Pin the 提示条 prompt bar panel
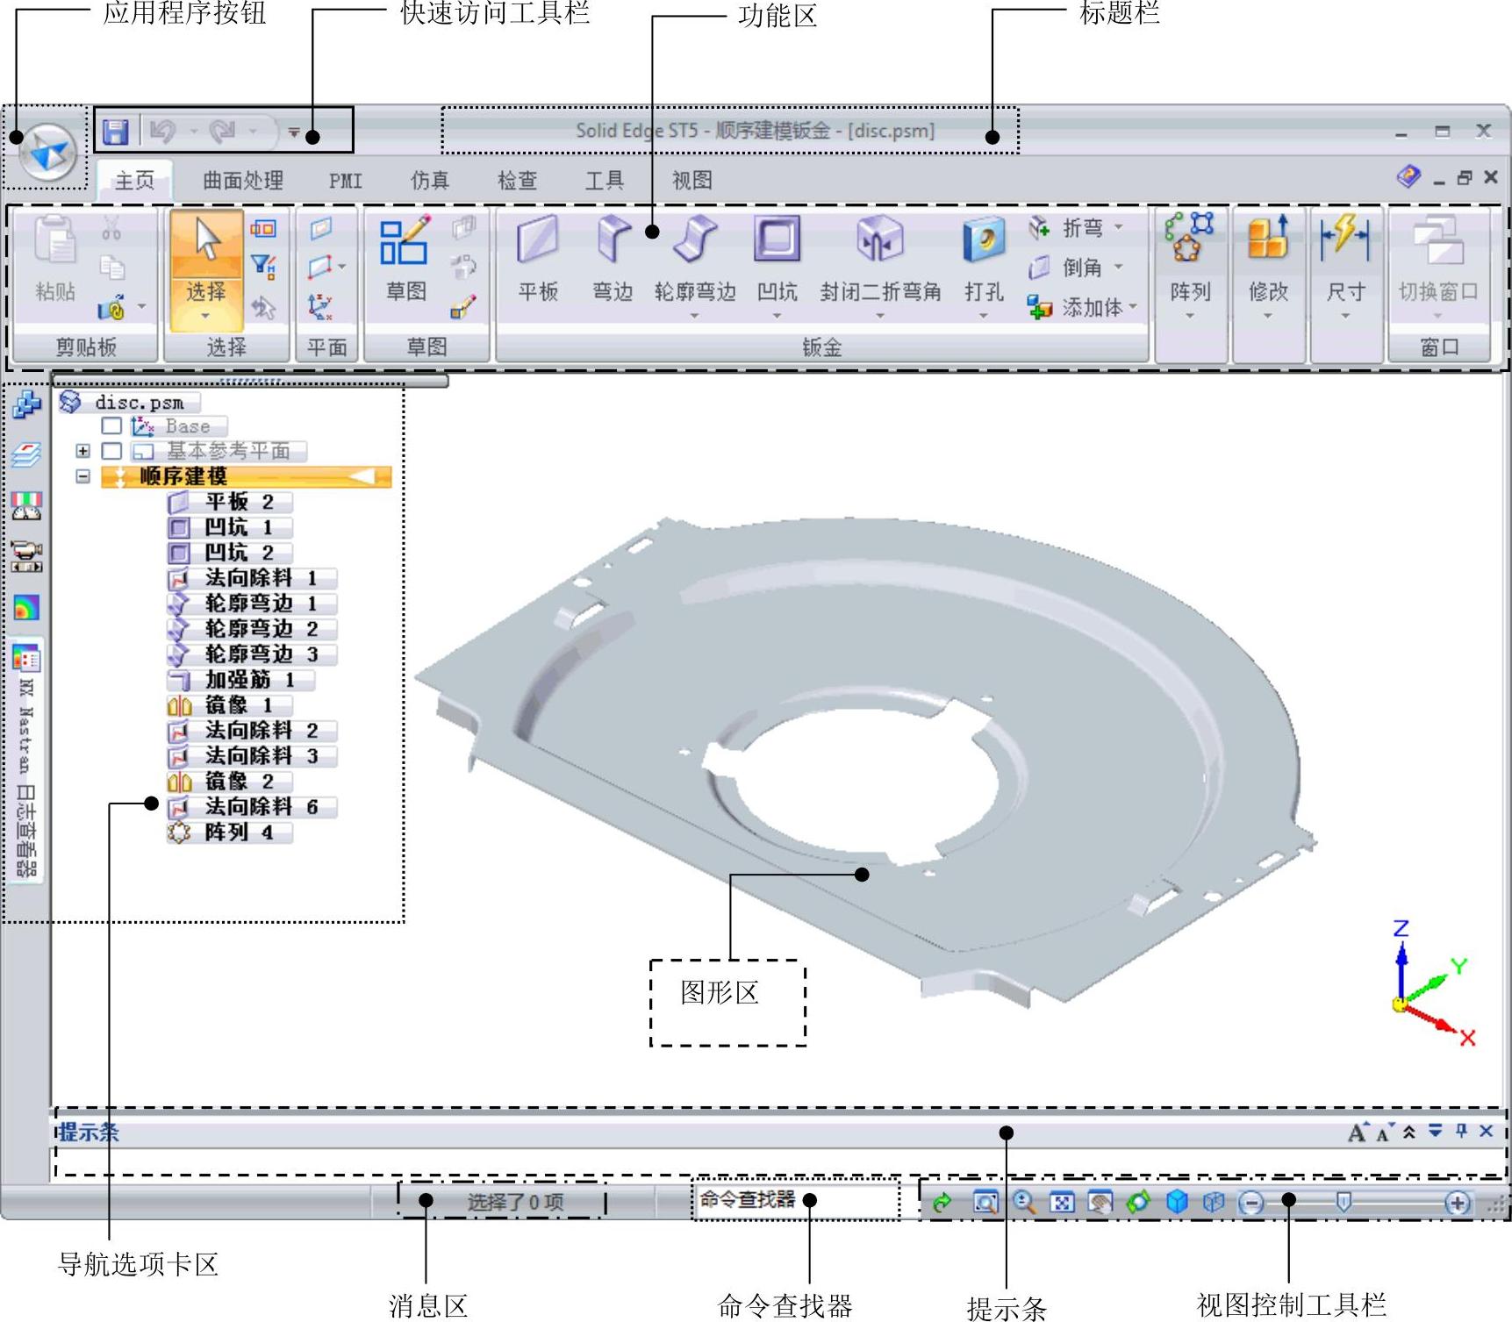 point(1461,1131)
